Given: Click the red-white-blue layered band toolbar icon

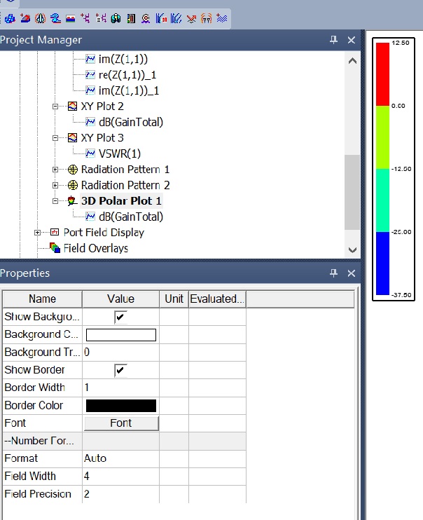Looking at the screenshot, I should 71,18.
